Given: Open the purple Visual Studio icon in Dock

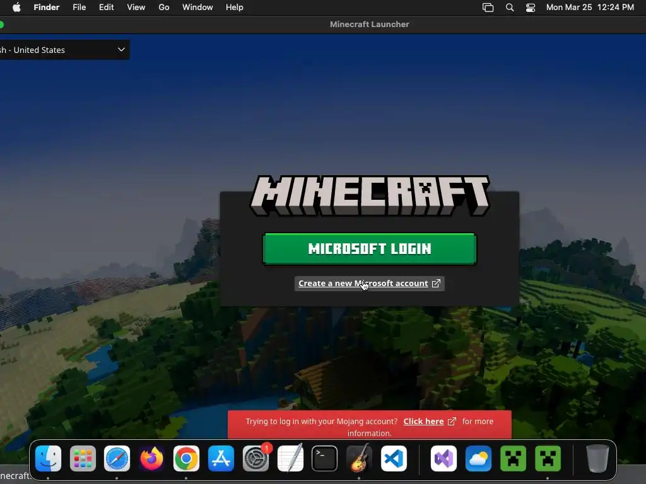Looking at the screenshot, I should click(443, 458).
